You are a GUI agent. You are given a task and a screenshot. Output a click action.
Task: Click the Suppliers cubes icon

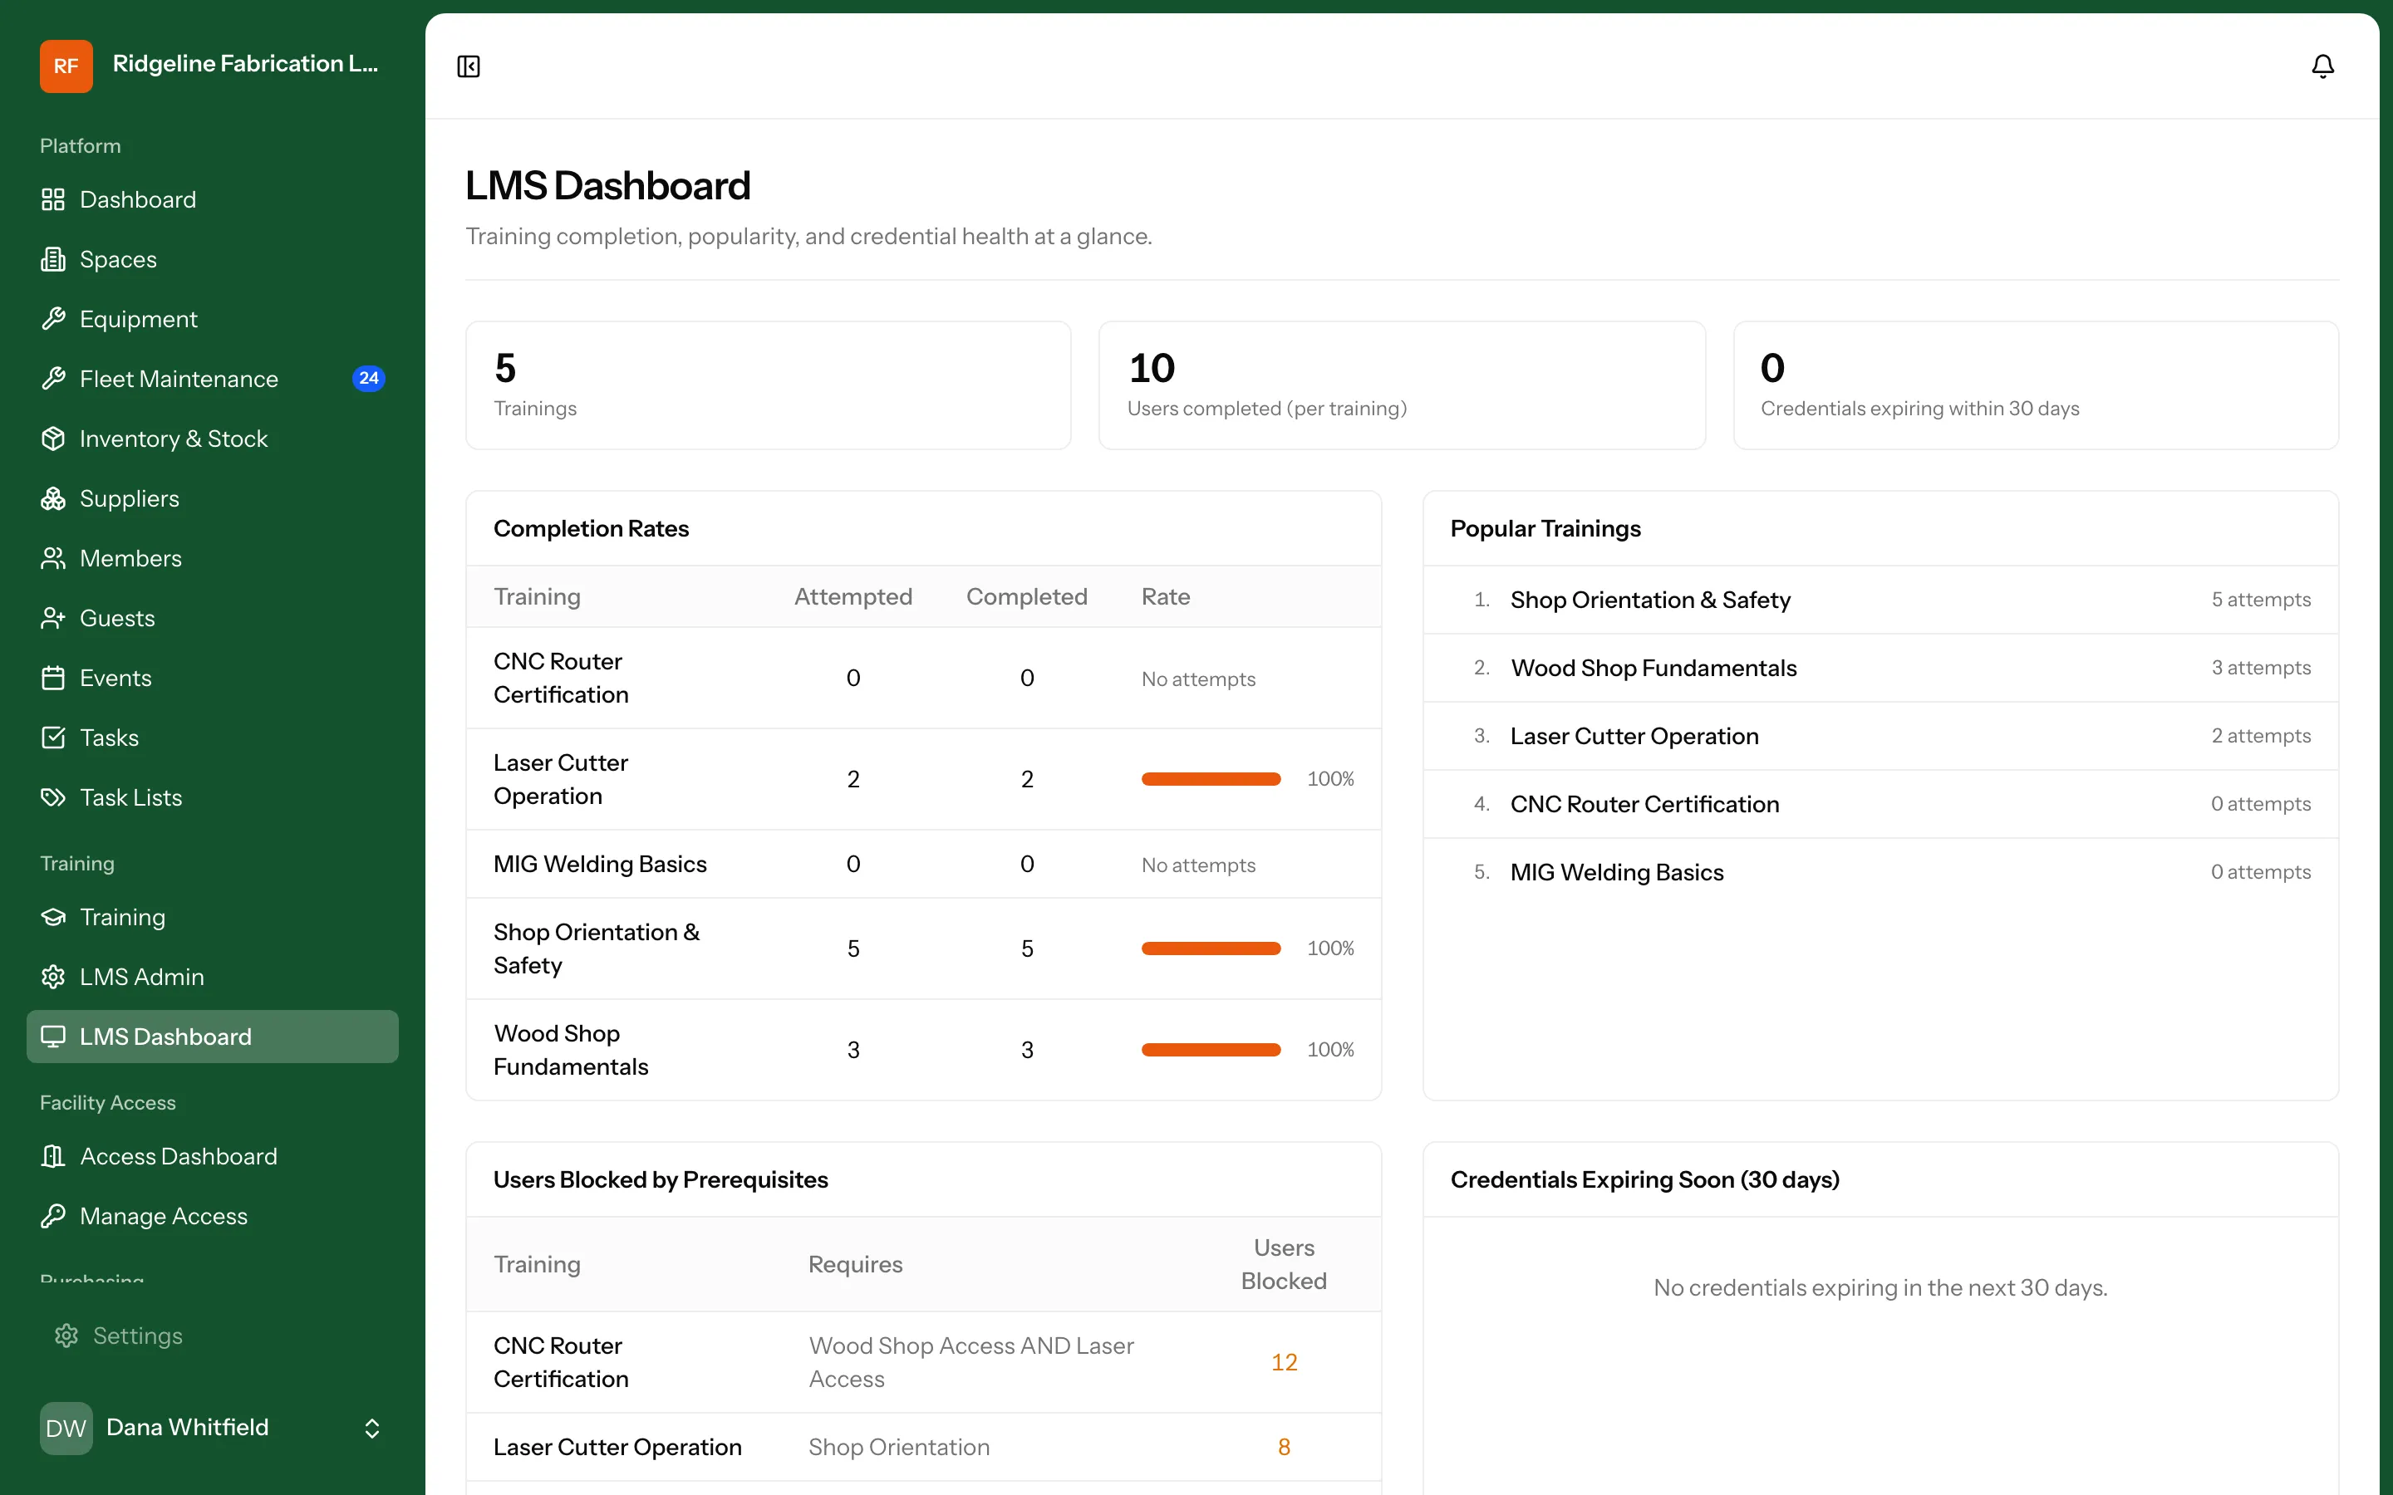coord(53,498)
